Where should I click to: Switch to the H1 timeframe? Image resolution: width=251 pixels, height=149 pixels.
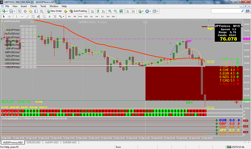[92, 16]
